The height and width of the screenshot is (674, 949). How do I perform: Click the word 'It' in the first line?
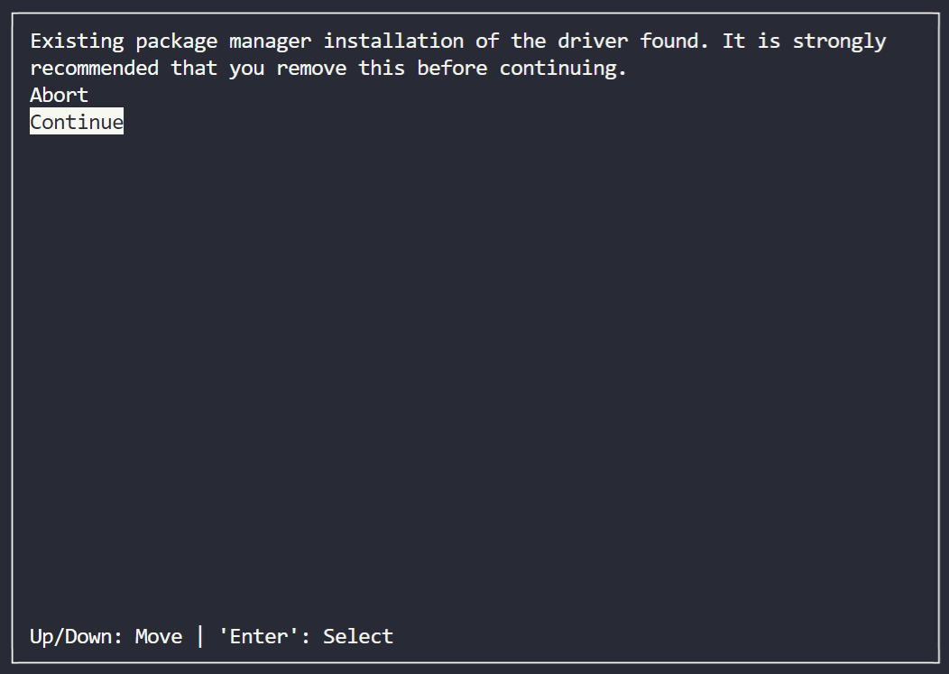tap(733, 42)
